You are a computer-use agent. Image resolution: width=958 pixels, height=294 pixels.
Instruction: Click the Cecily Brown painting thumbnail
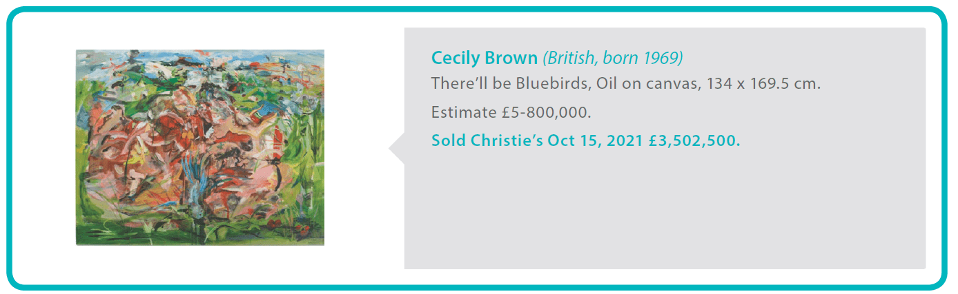point(199,147)
